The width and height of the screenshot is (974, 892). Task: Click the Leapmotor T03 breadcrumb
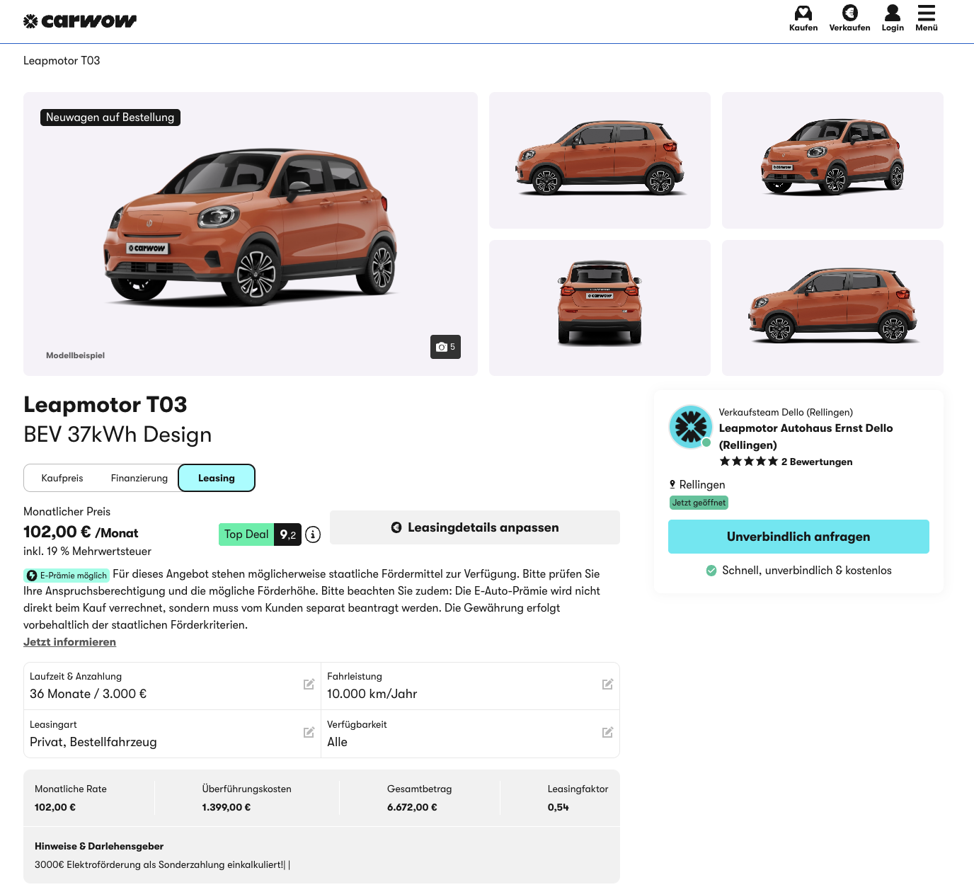(62, 61)
